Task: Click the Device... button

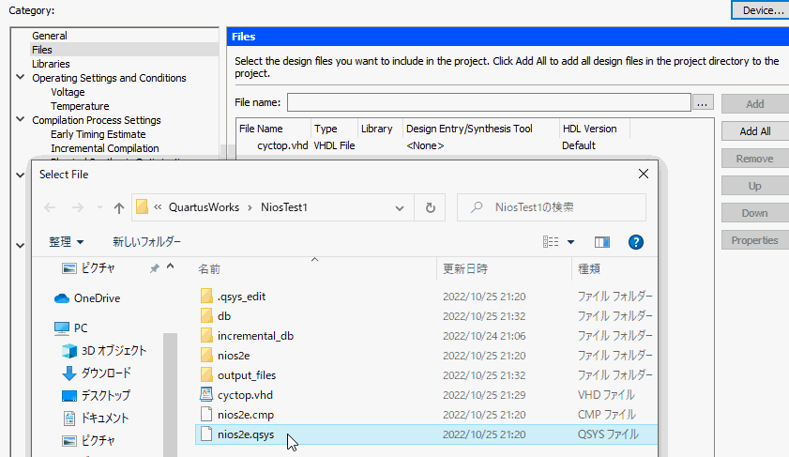Action: pos(762,10)
